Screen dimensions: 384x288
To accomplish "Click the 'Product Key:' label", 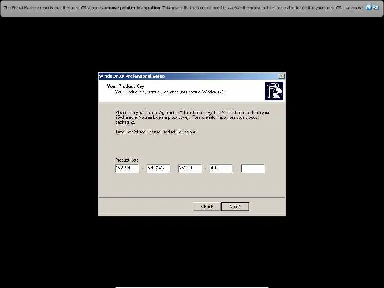I will 126,160.
